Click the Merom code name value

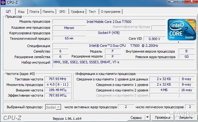(69, 28)
